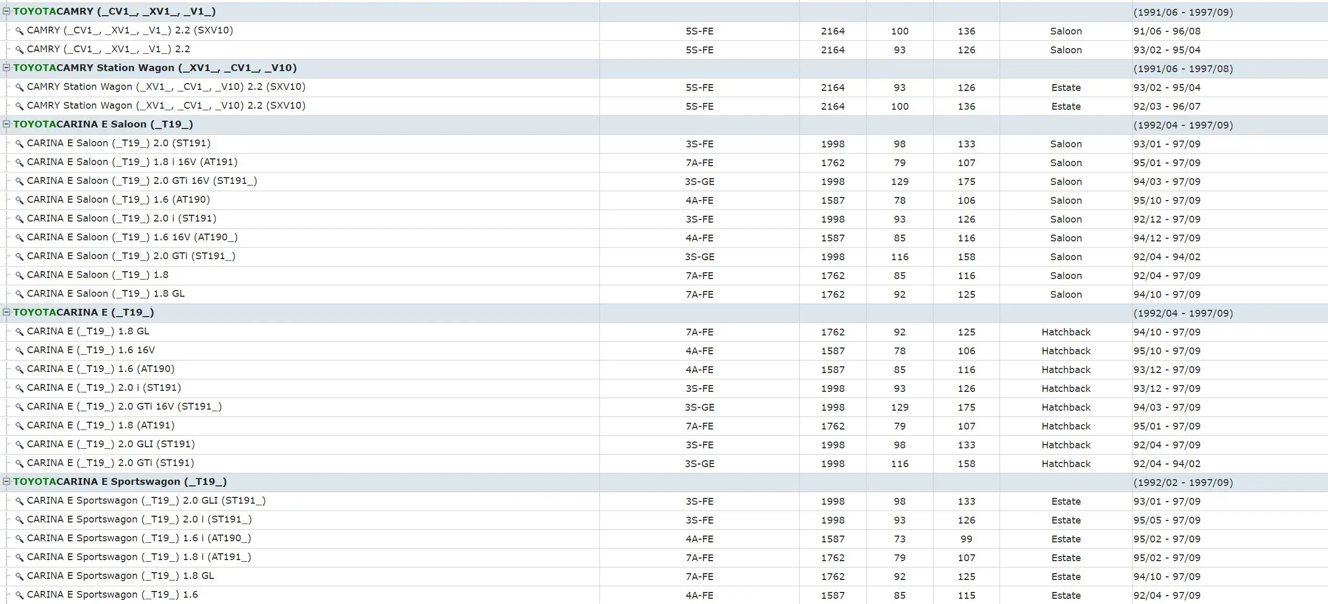Click horsepower '133' in hatchback 2.0 GLI (ST191) row

point(966,445)
